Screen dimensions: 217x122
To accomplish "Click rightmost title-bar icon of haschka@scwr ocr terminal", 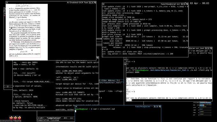I will [187, 4].
